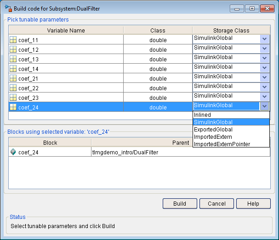Open Storage Class dropdown for coef_11
This screenshot has height=240, width=279.
pyautogui.click(x=264, y=39)
